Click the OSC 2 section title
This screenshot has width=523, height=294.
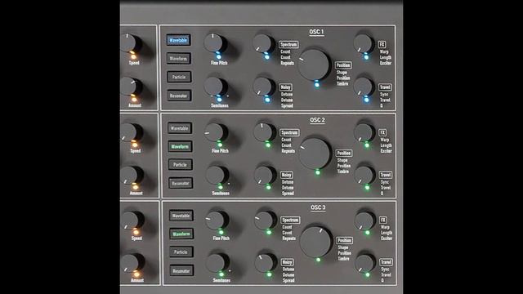(317, 120)
